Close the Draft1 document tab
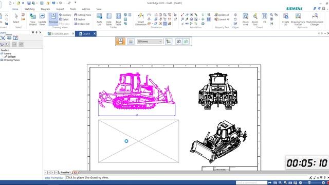 (95, 33)
